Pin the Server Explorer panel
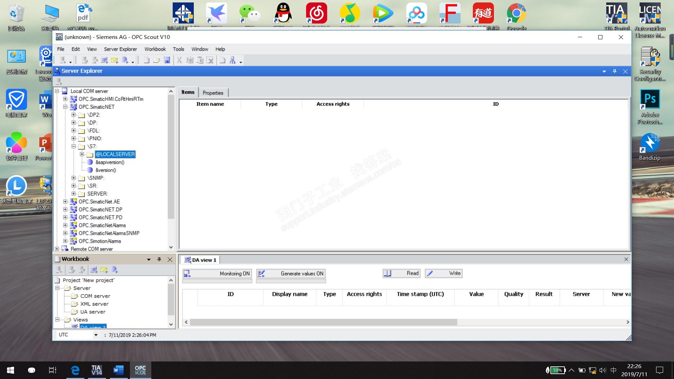The image size is (674, 379). [x=614, y=71]
